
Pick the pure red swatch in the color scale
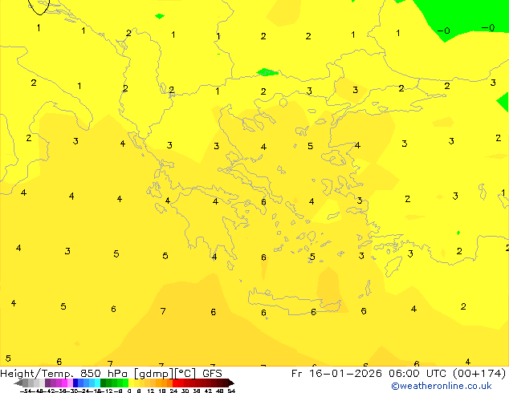(x=175, y=383)
